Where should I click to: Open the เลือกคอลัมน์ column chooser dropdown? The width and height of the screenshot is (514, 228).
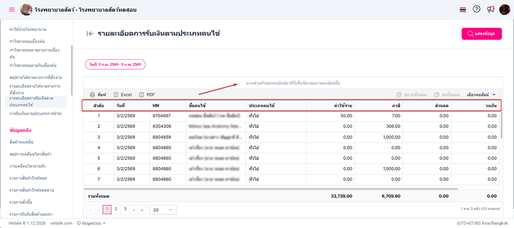(481, 94)
